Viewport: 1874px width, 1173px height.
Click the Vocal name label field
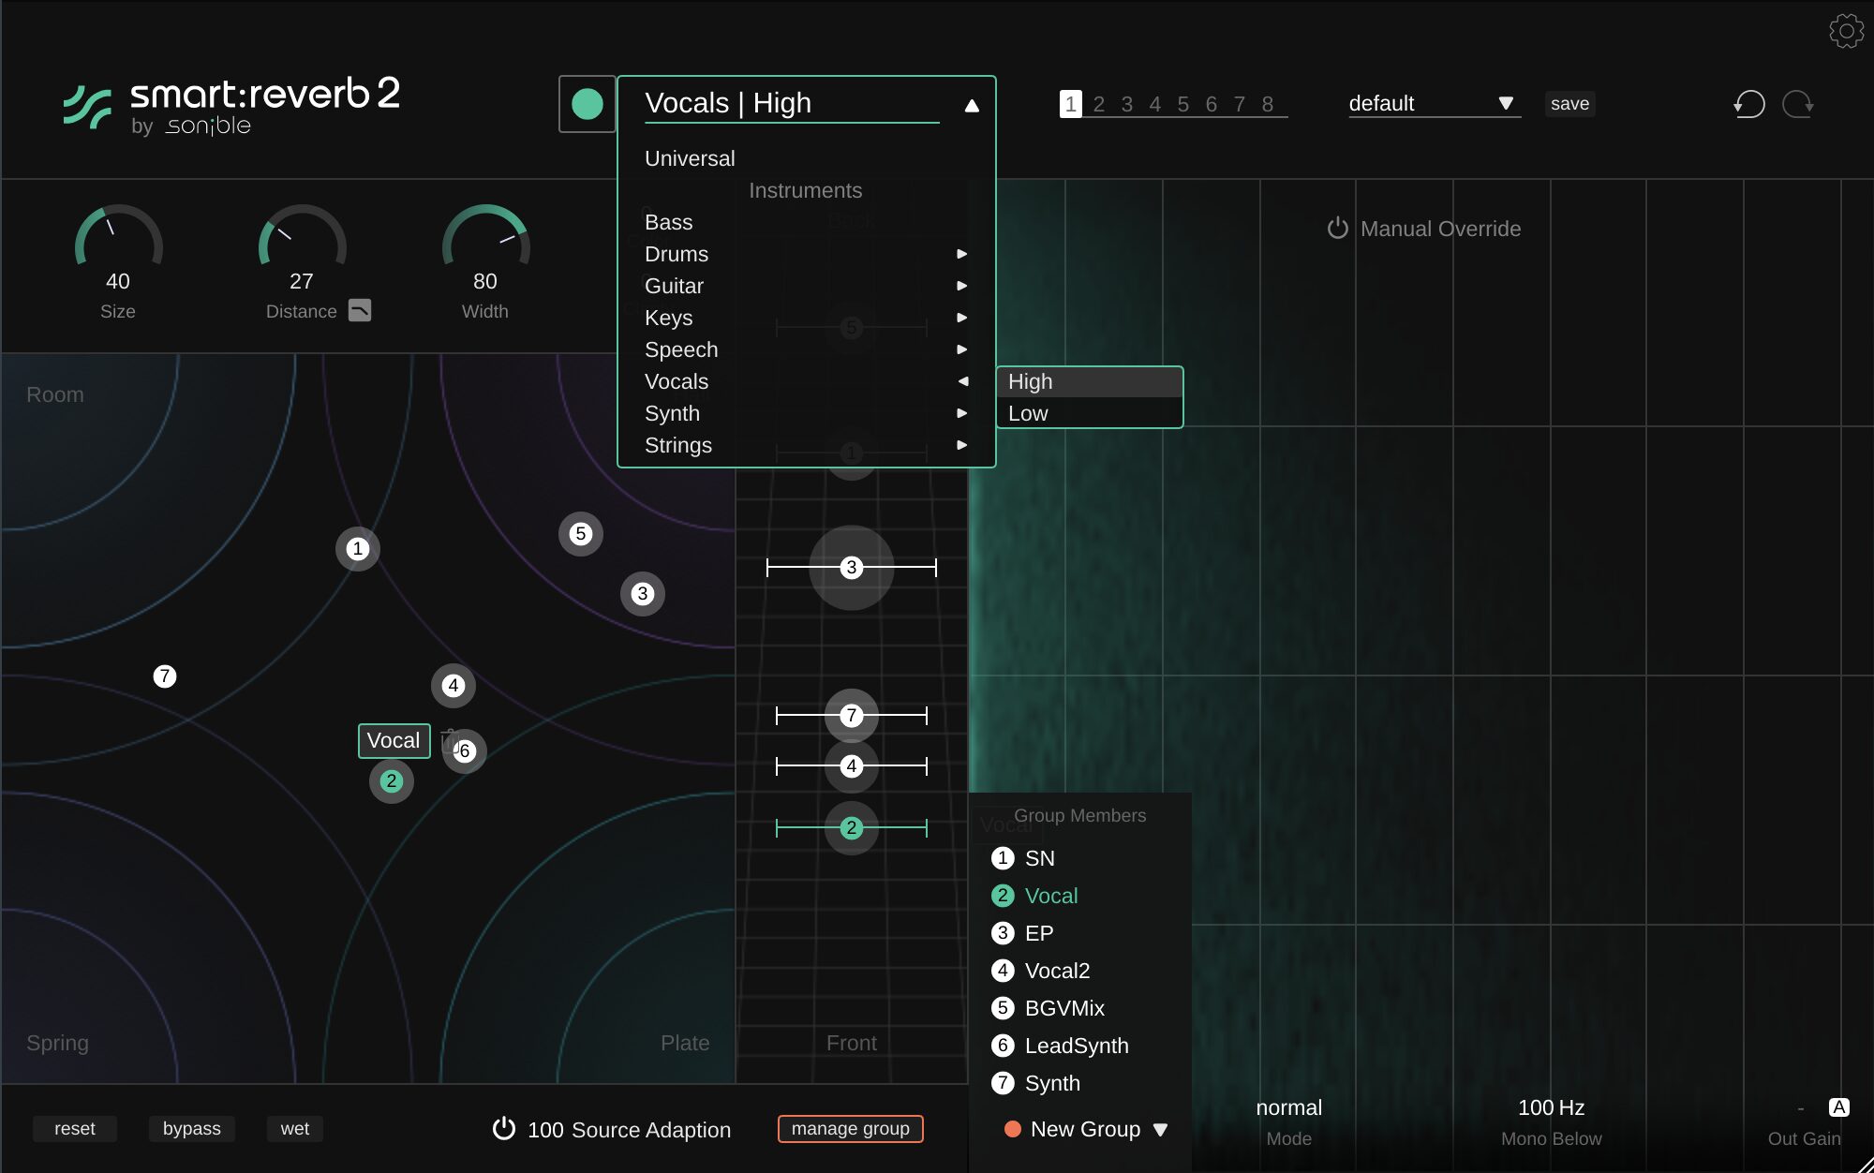click(394, 741)
